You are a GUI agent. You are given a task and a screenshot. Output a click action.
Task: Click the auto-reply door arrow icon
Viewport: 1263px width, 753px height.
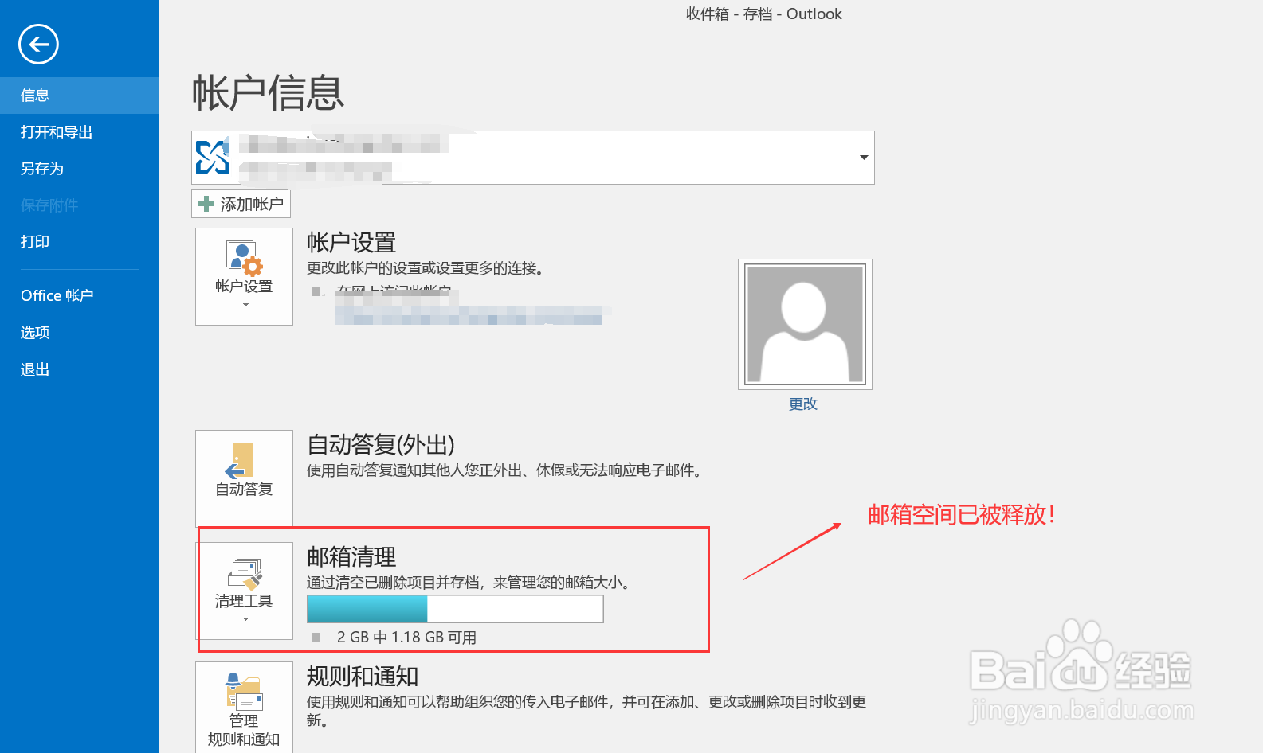coord(240,462)
